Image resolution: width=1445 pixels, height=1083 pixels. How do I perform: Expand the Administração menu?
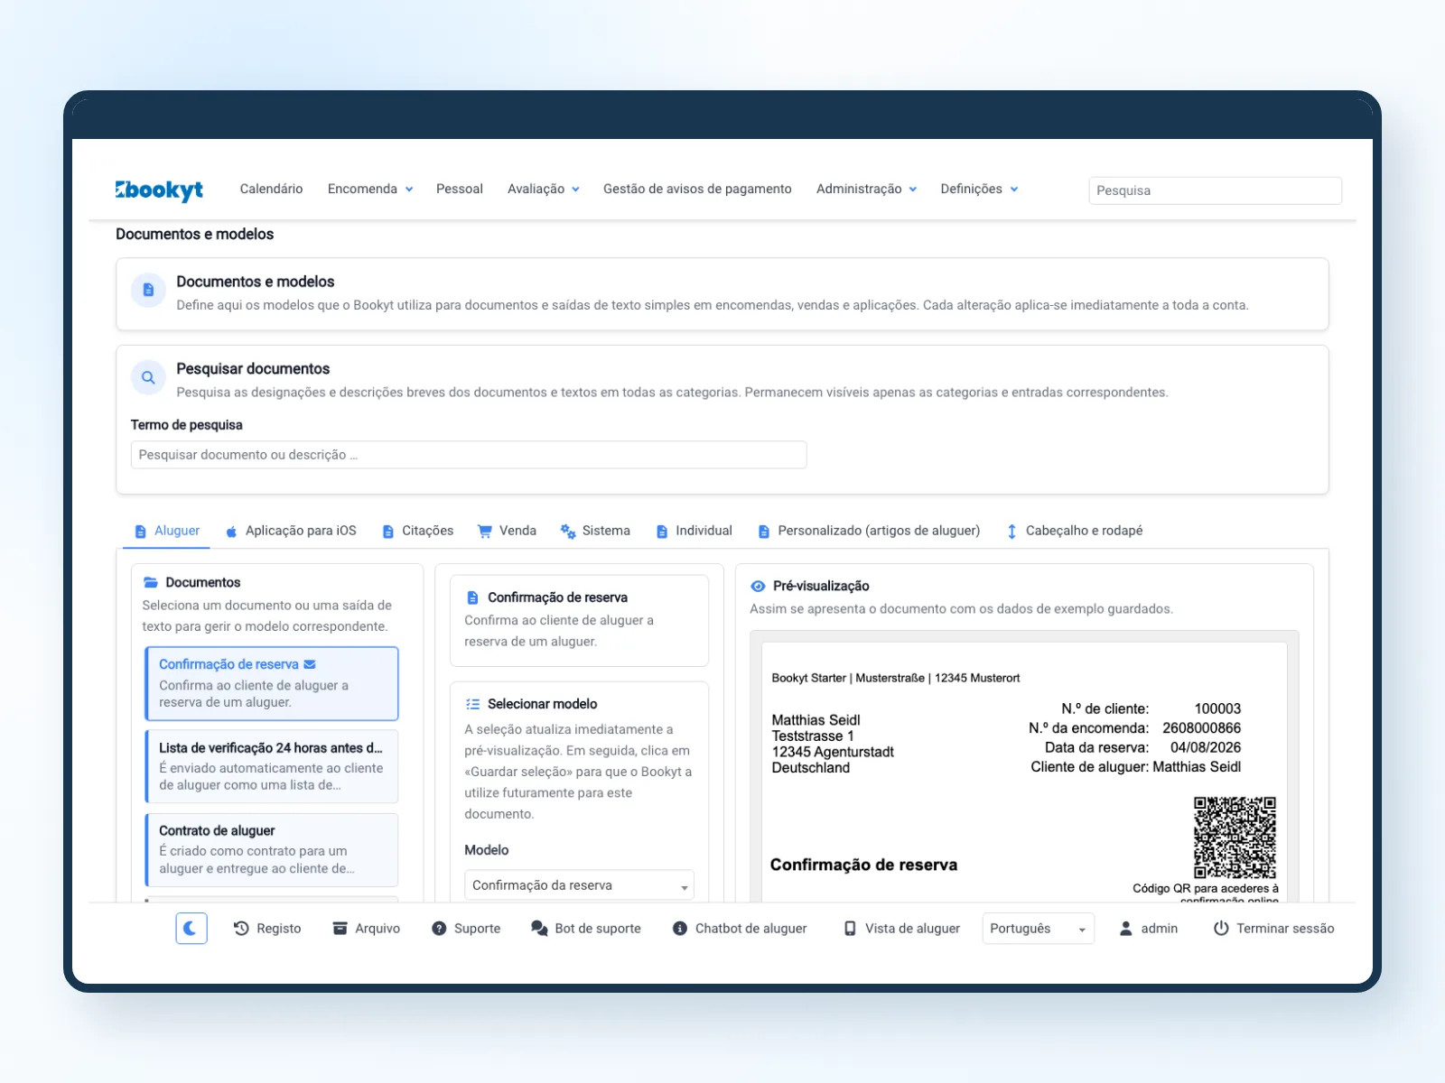(x=866, y=189)
